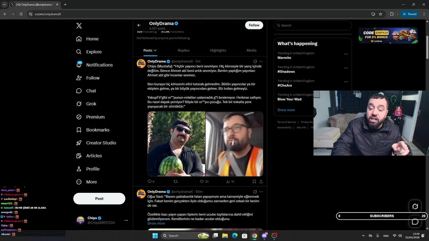
Task: Open Chrome extensions puzzle icon
Action: tap(392, 14)
